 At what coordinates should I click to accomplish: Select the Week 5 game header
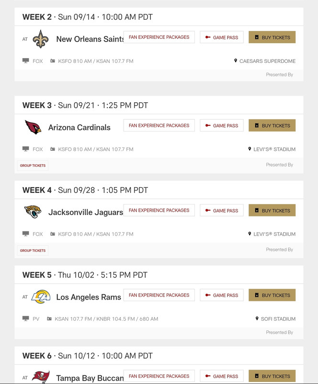[x=85, y=275]
